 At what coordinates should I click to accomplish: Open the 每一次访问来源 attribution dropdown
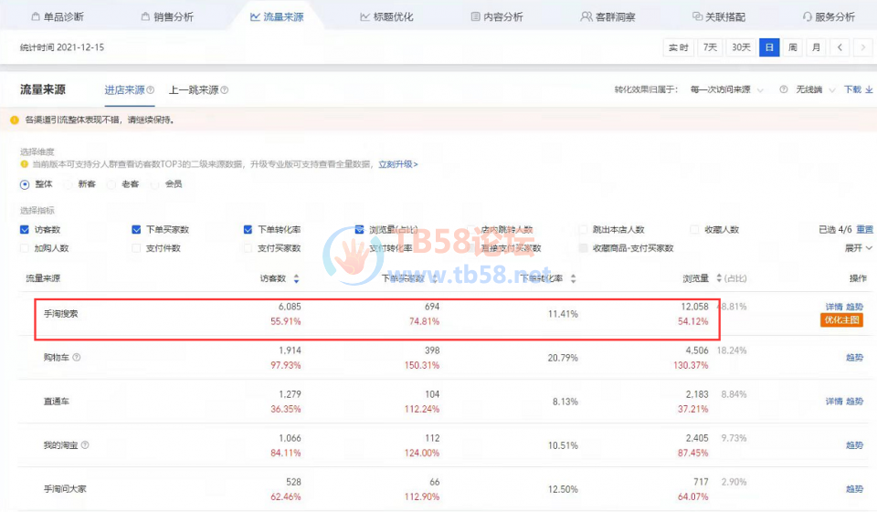pos(726,89)
